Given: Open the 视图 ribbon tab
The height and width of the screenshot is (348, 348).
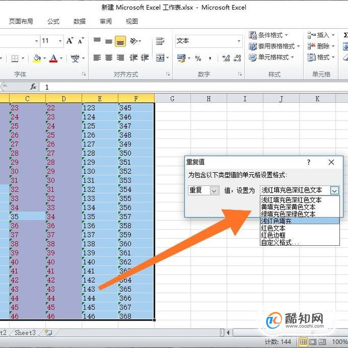Looking at the screenshot, I should 132,21.
